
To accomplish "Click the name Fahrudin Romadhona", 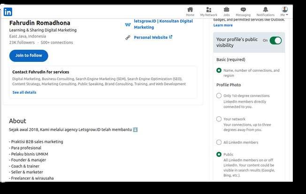I will [x=39, y=23].
